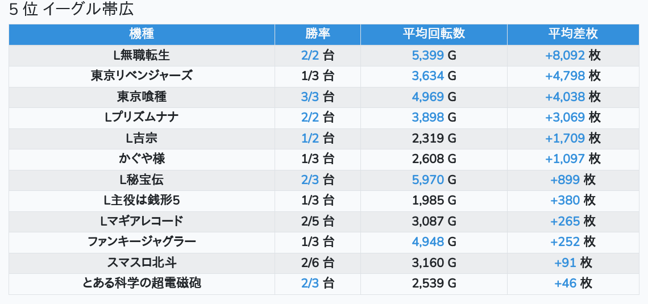The height and width of the screenshot is (304, 648).
Task: Click the スマスロ北斗 machine name
Action: [142, 263]
